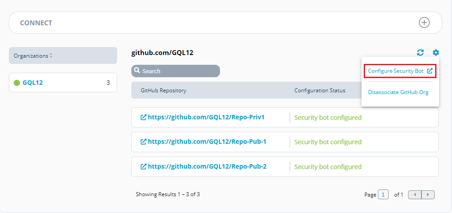452x213 pixels.
Task: Sort by GitHub Repository column header
Action: tap(163, 91)
